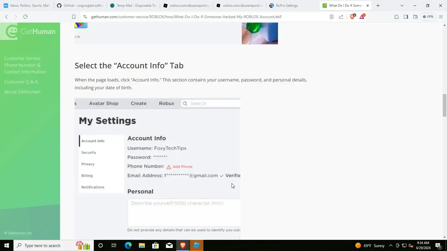
Task: Click the GetHuman logo
Action: [30, 31]
